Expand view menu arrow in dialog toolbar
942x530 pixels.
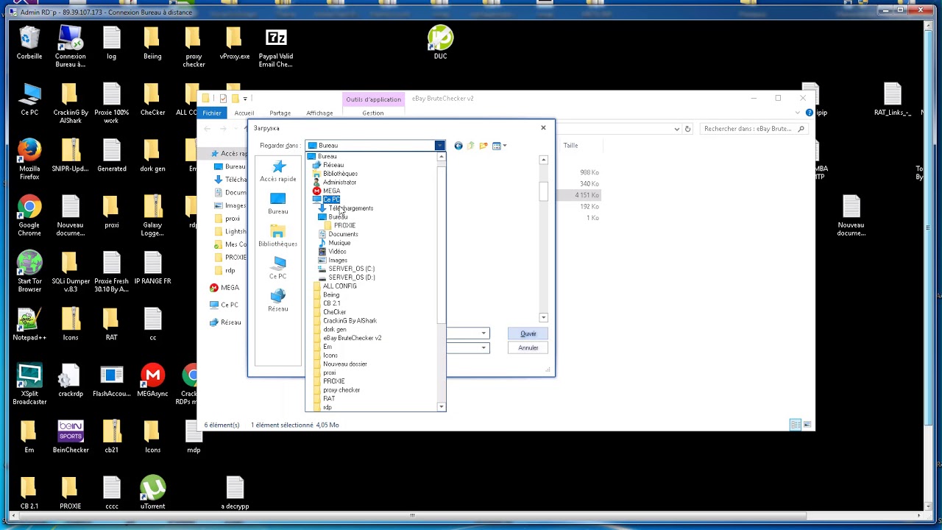point(504,146)
